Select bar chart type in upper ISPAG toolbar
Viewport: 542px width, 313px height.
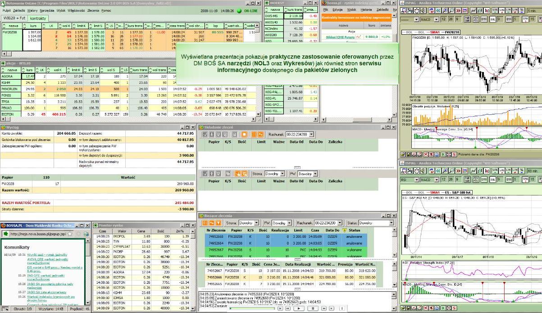click(480, 10)
